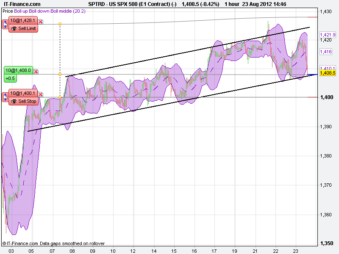
Task: Click the Sell:Stop label
Action: click(27, 101)
